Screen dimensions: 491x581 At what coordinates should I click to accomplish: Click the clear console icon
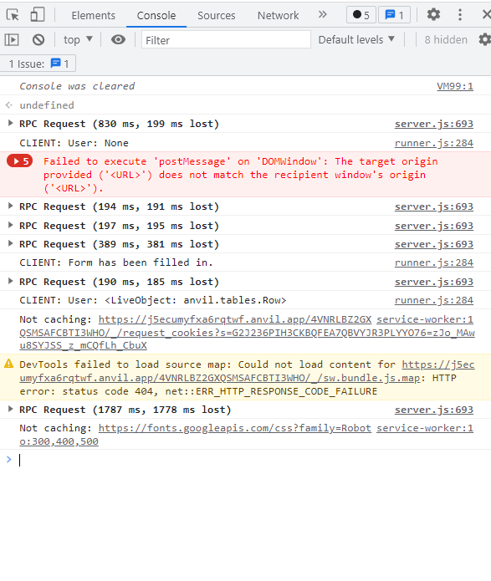coord(38,39)
